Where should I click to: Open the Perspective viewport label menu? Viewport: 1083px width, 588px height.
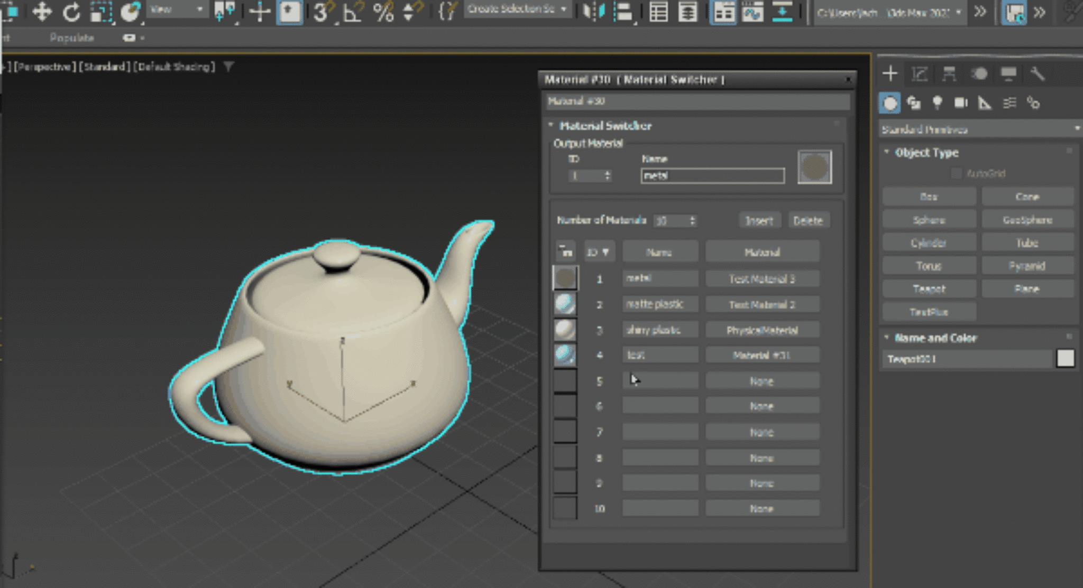[45, 67]
